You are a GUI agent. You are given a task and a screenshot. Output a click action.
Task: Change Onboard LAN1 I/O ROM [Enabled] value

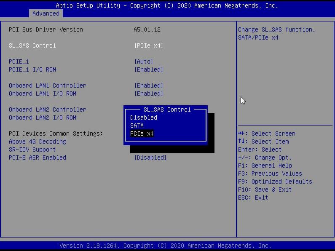tap(149, 93)
